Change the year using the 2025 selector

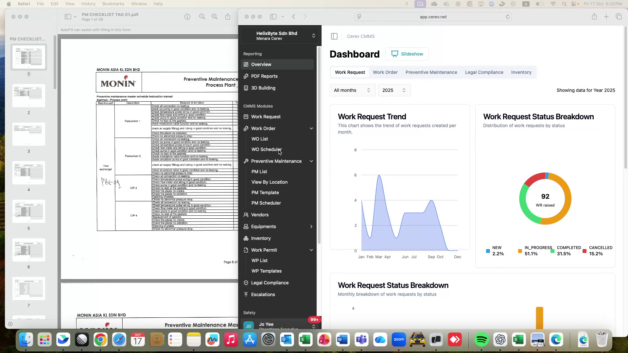pyautogui.click(x=394, y=90)
